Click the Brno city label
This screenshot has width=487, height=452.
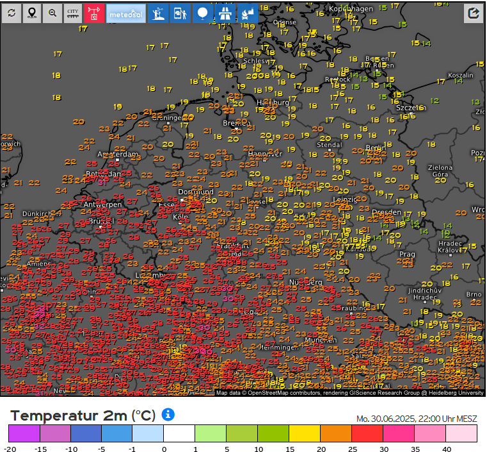tap(474, 294)
